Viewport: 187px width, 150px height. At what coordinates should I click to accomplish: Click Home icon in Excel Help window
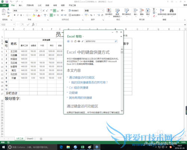pos(75,41)
